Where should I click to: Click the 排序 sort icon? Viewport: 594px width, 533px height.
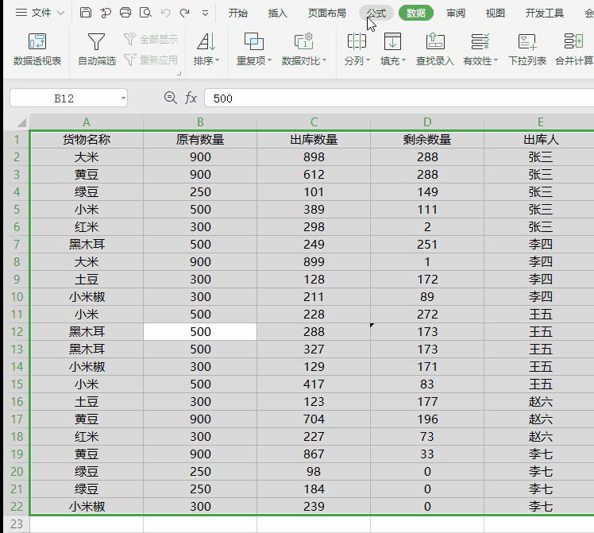[x=206, y=41]
